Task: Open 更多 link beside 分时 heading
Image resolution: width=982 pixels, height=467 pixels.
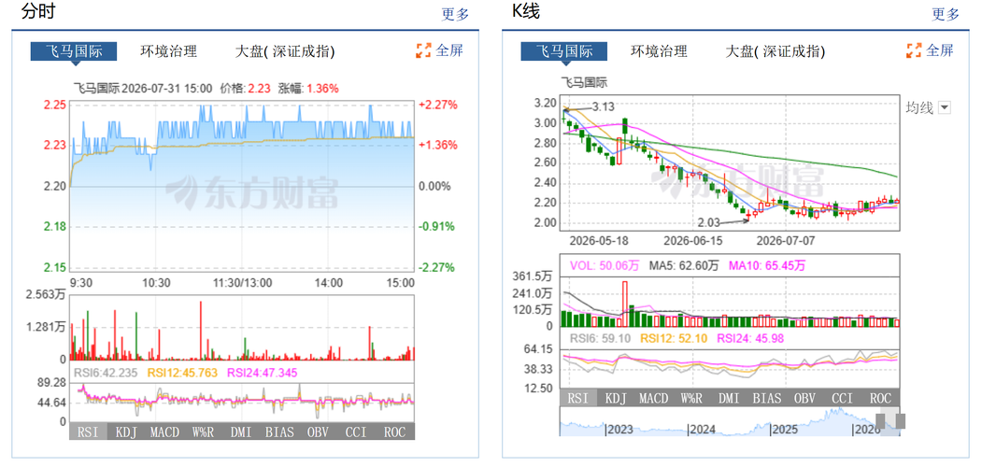Action: 455,14
